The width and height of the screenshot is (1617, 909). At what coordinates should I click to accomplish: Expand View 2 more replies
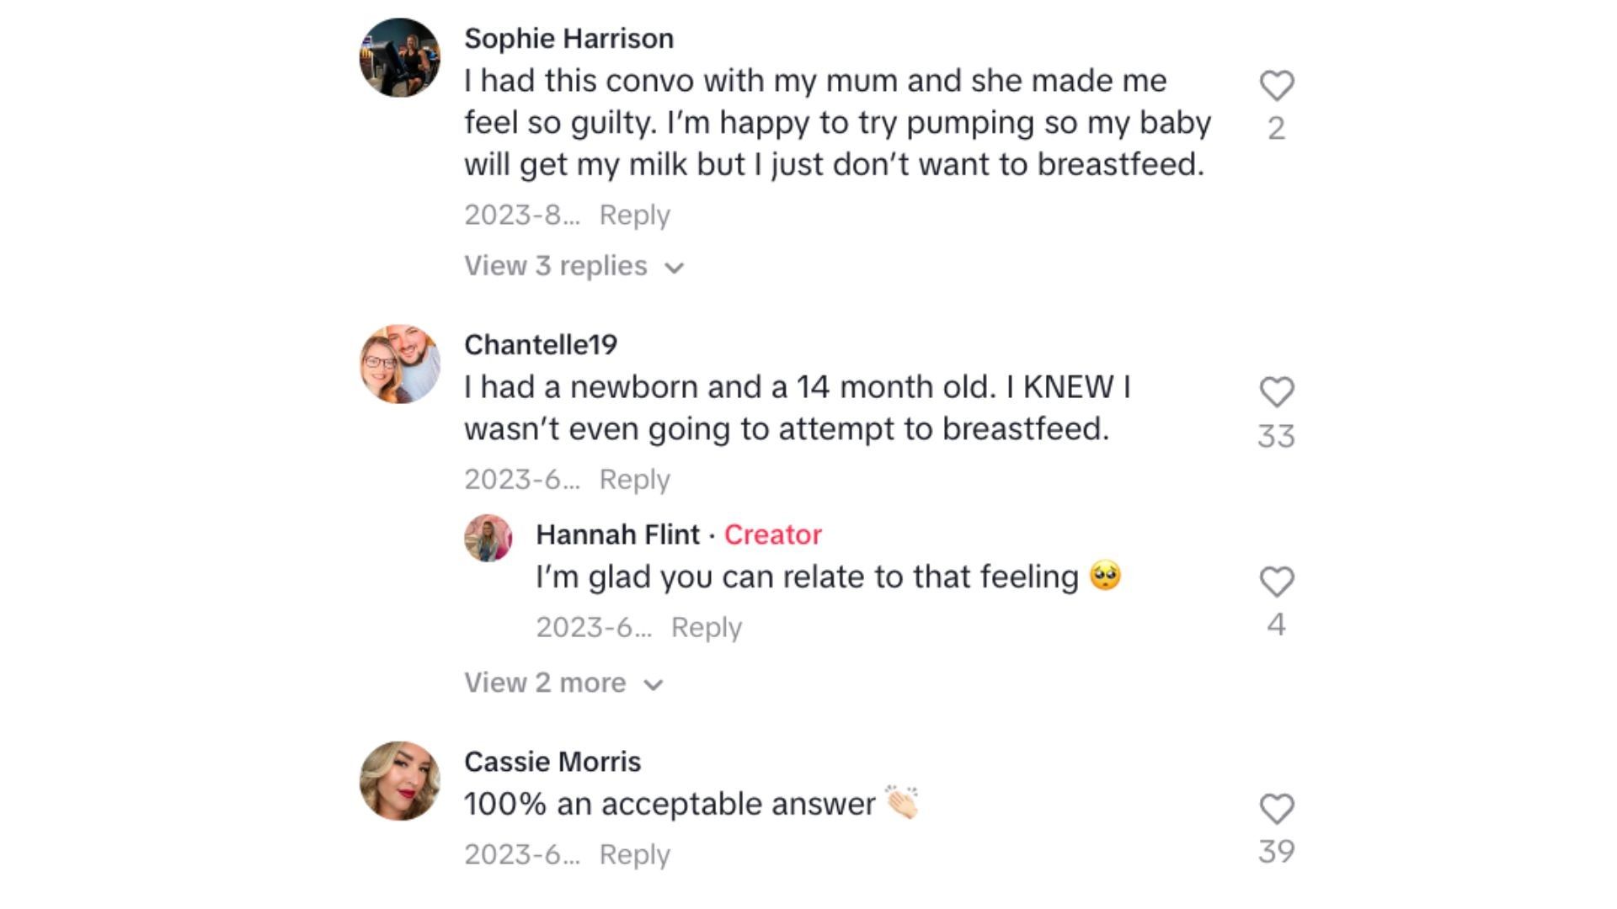click(x=545, y=683)
